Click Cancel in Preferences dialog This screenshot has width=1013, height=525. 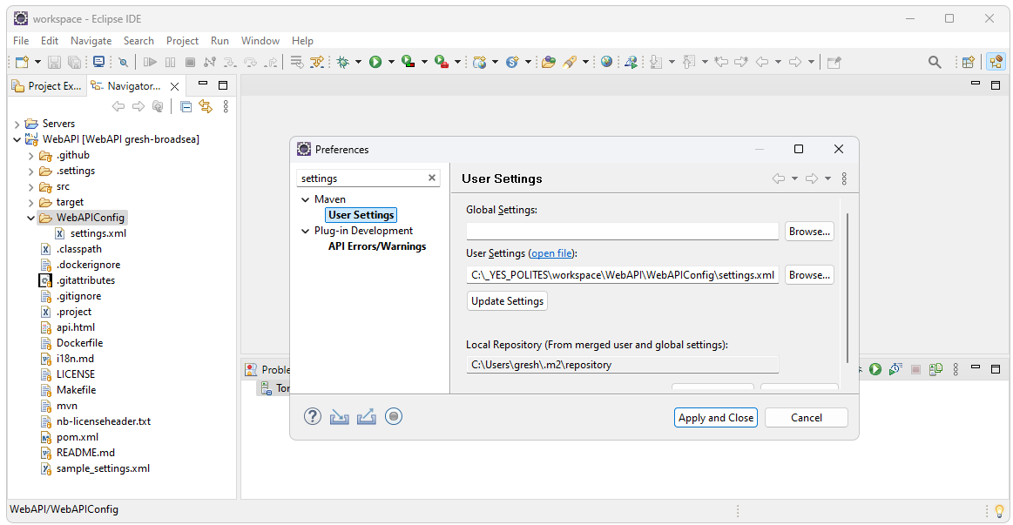pyautogui.click(x=807, y=418)
